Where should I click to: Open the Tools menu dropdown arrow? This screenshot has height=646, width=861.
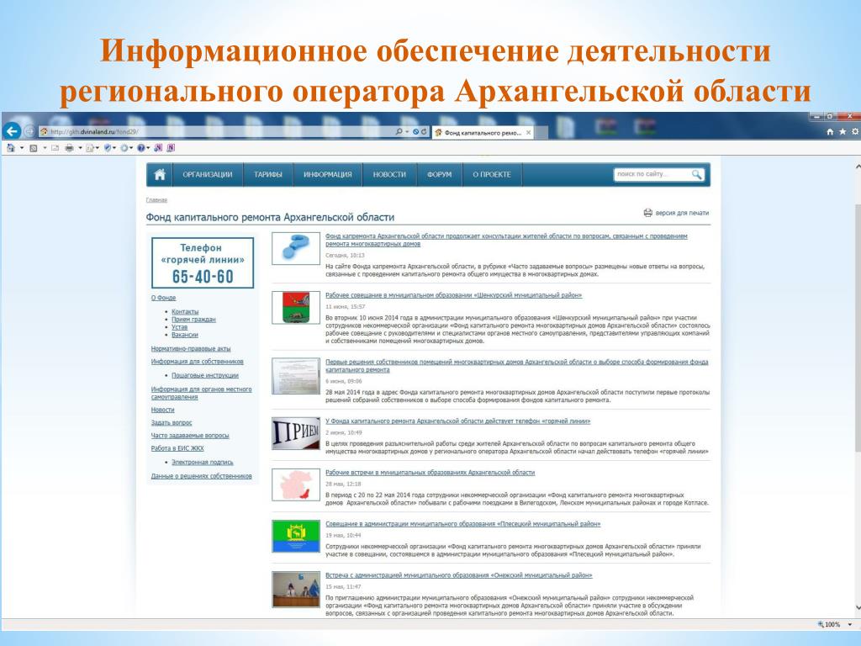point(130,148)
